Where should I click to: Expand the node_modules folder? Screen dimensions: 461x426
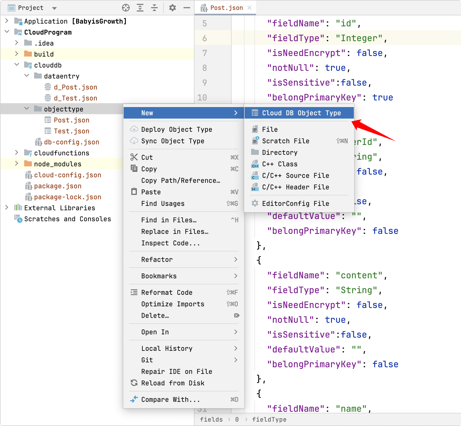coord(17,164)
